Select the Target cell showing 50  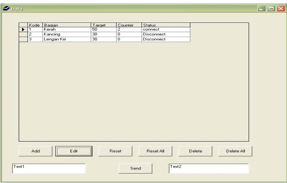(x=104, y=30)
